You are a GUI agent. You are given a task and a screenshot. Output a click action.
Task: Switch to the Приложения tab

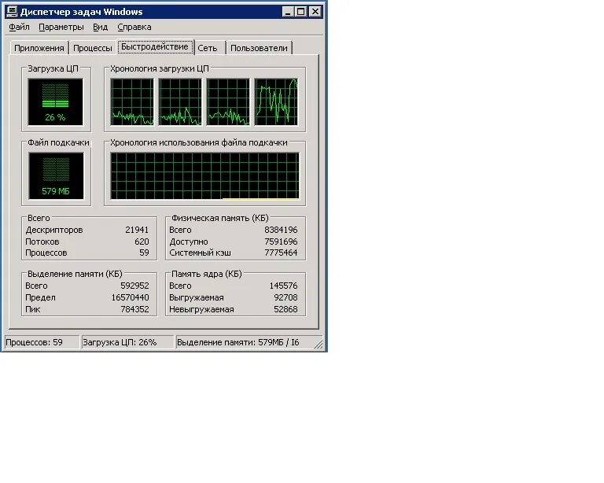[39, 48]
